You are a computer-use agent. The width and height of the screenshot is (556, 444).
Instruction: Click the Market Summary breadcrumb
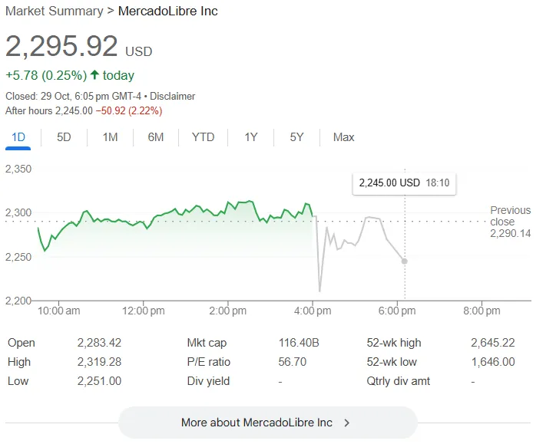(x=54, y=12)
